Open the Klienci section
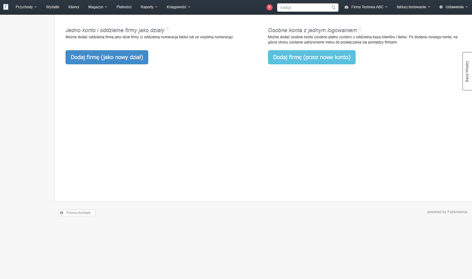 [x=74, y=7]
